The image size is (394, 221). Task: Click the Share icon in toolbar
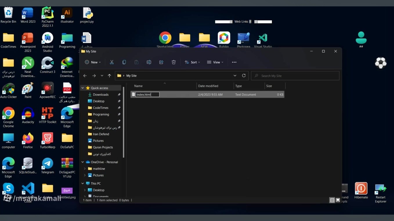tap(161, 62)
